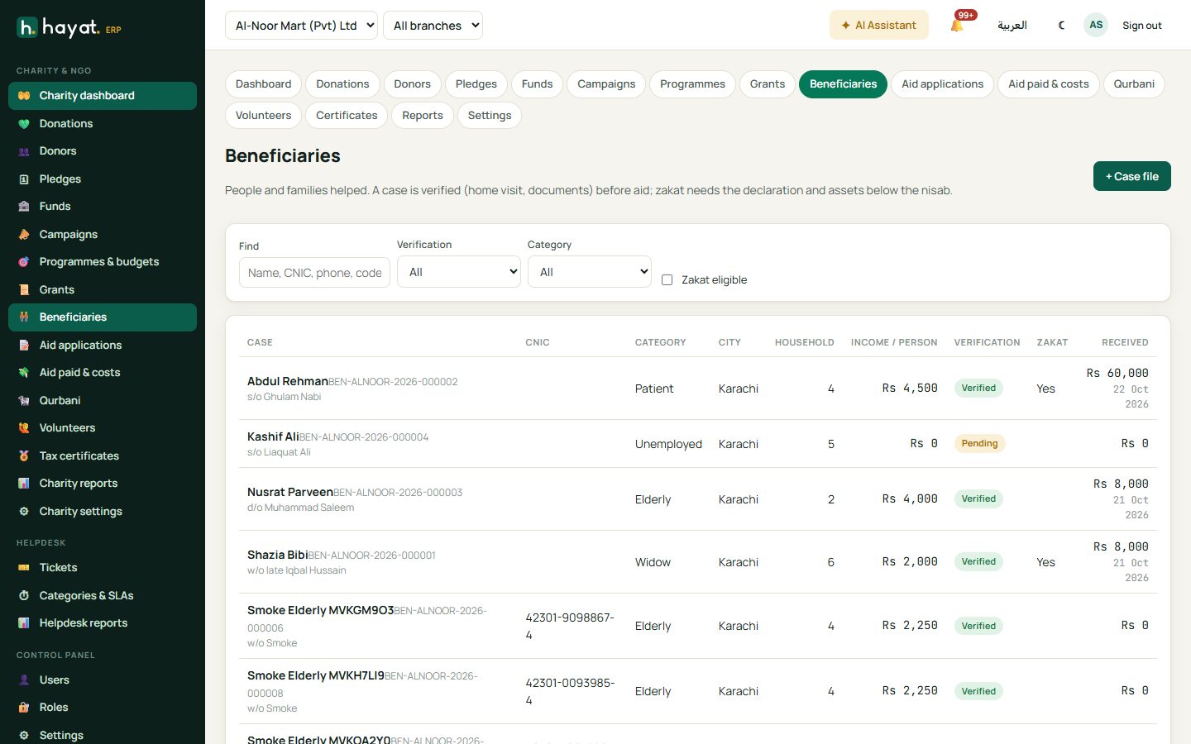Switch language to Arabic (العربية)
1191x744 pixels.
click(1012, 26)
